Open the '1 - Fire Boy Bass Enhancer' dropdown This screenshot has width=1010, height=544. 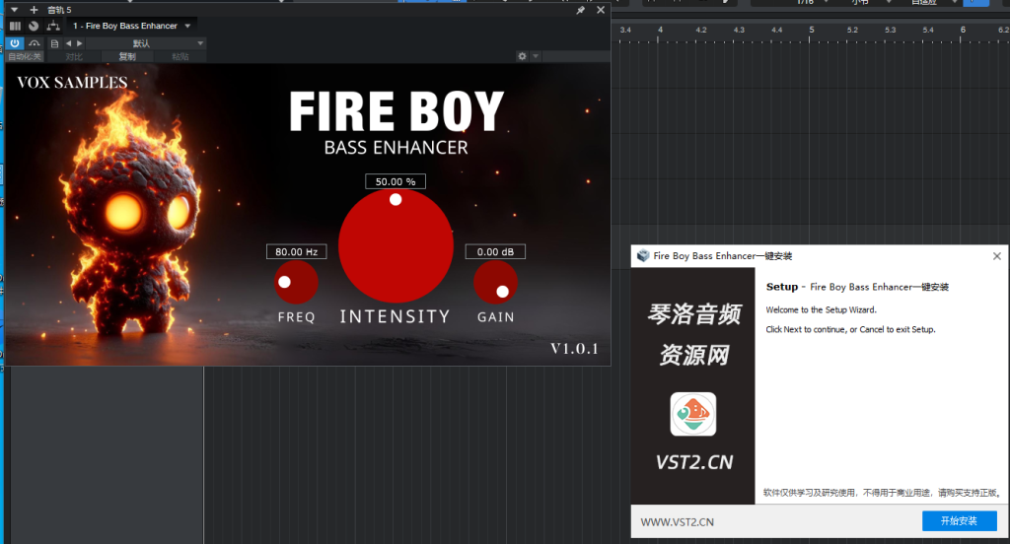point(132,26)
